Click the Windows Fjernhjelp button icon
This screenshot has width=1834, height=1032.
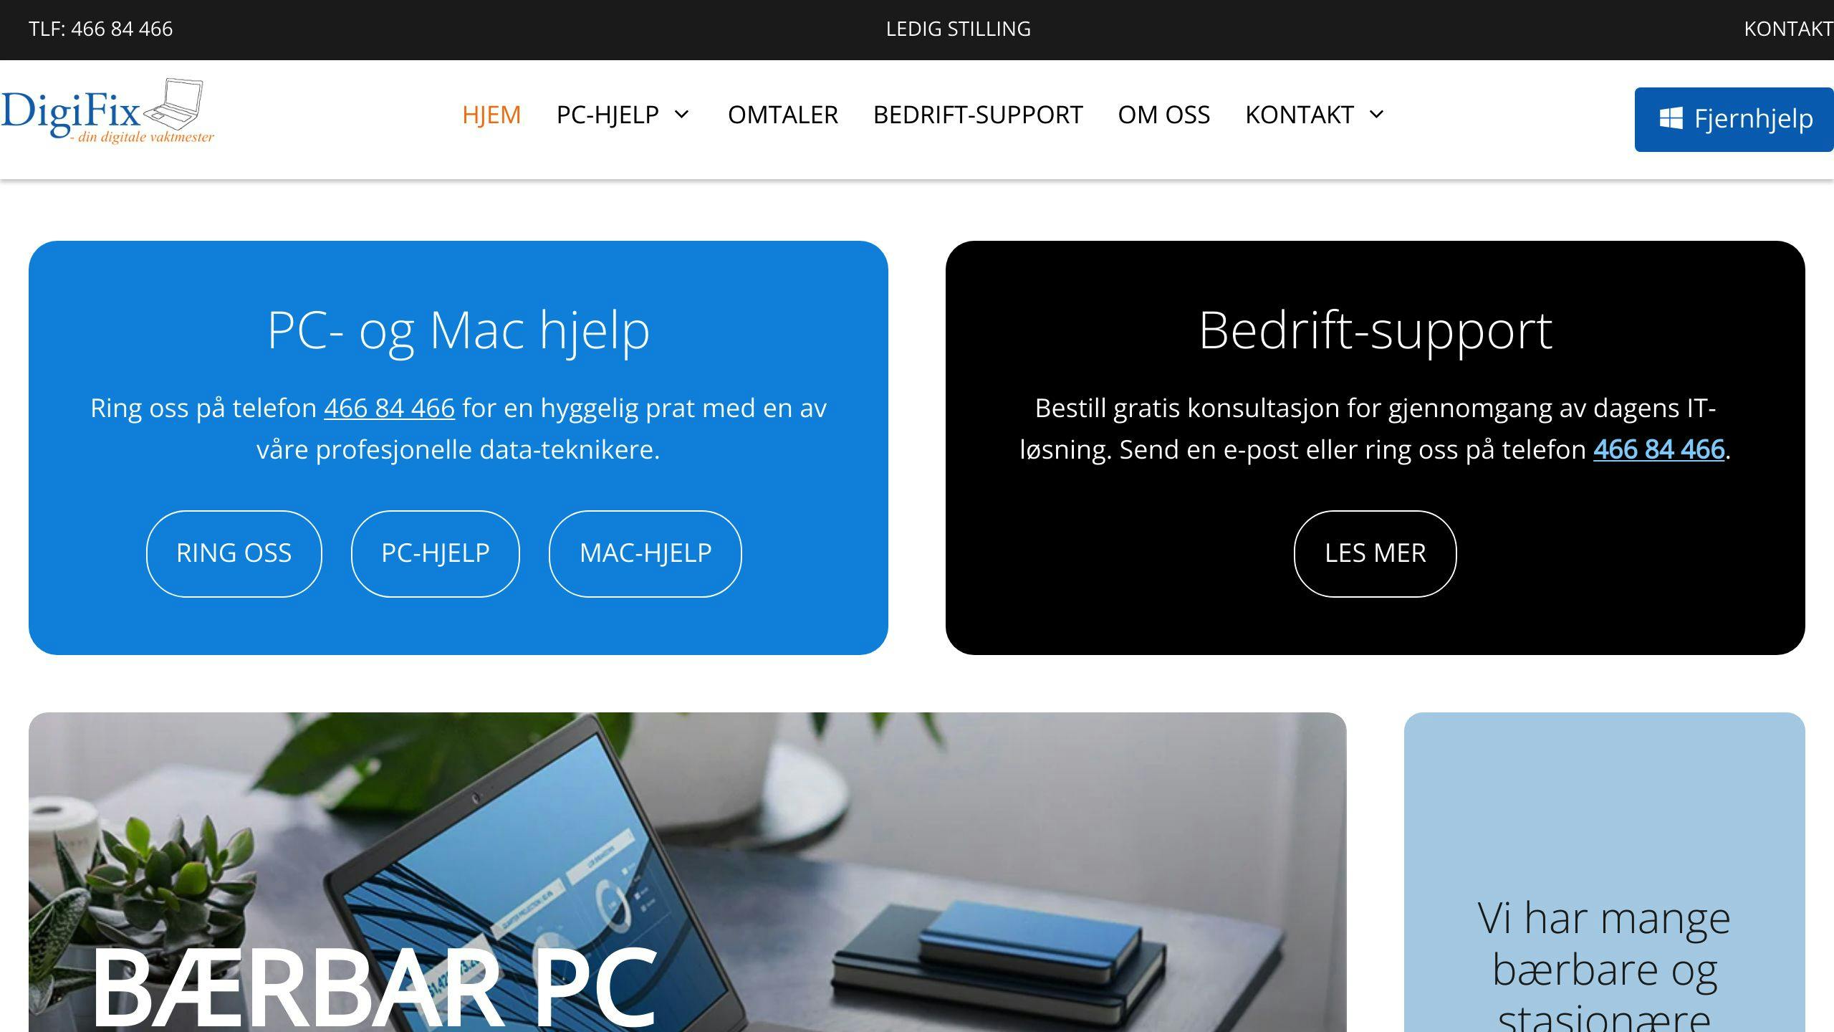pos(1669,120)
